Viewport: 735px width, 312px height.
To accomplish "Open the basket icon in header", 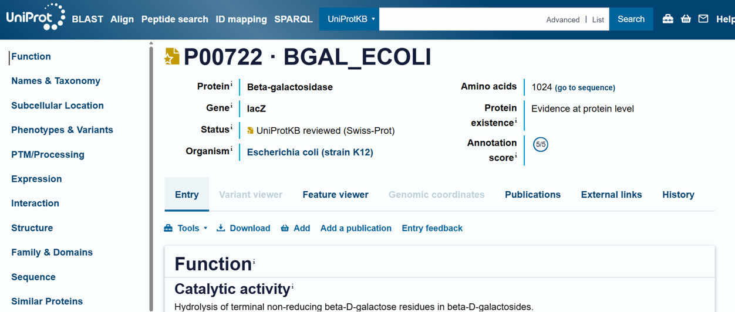I will pyautogui.click(x=686, y=19).
